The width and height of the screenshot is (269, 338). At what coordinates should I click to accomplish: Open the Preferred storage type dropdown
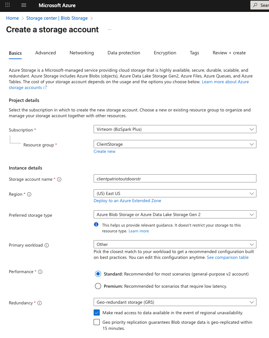click(175, 214)
